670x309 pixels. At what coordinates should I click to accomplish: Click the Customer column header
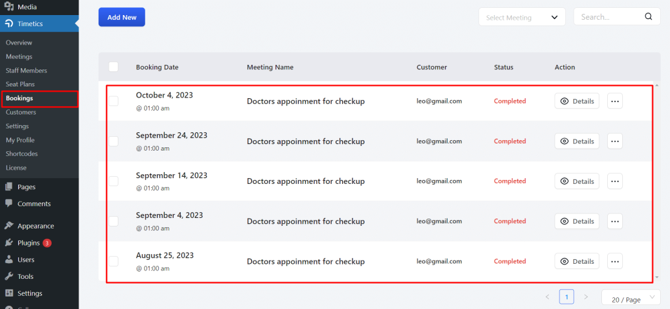point(432,67)
